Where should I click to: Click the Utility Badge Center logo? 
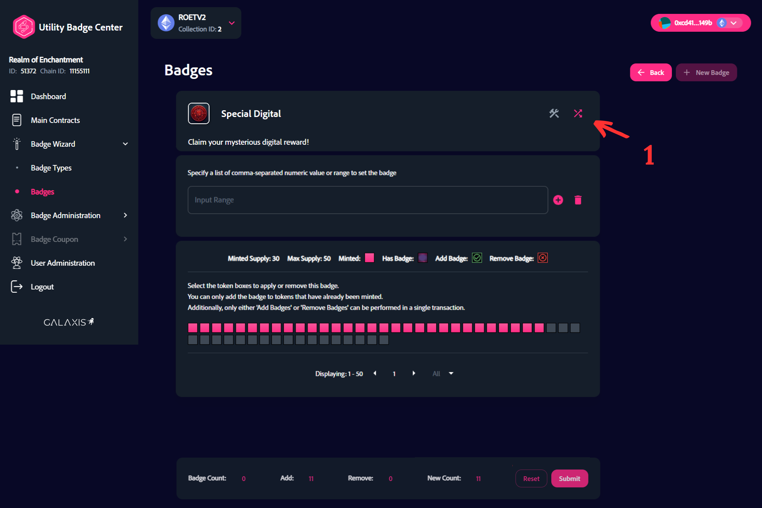click(x=23, y=27)
